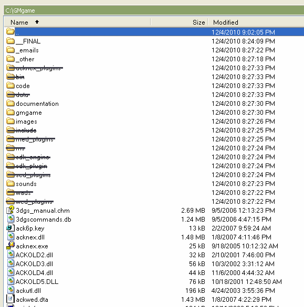Click the C:\GMgame path title bar
The width and height of the screenshot is (304, 307).
154,10
